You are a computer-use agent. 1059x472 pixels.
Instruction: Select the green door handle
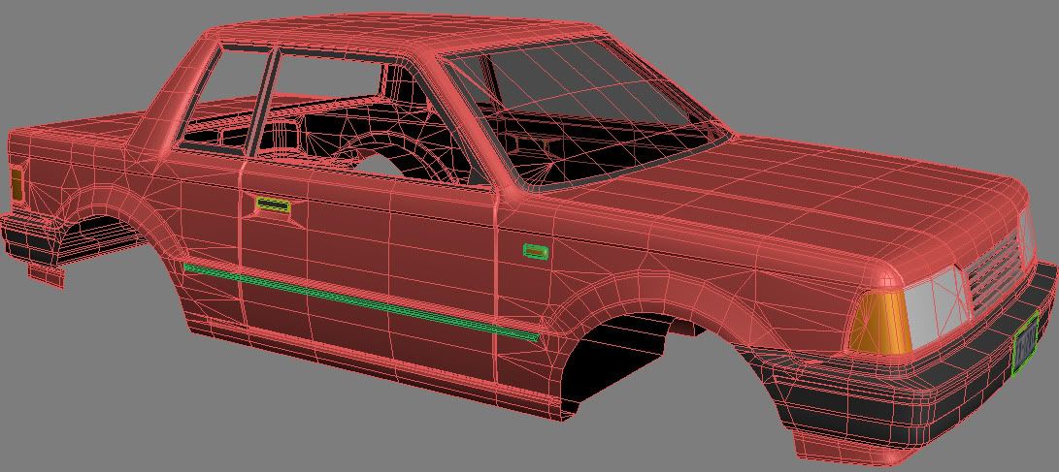pos(274,205)
